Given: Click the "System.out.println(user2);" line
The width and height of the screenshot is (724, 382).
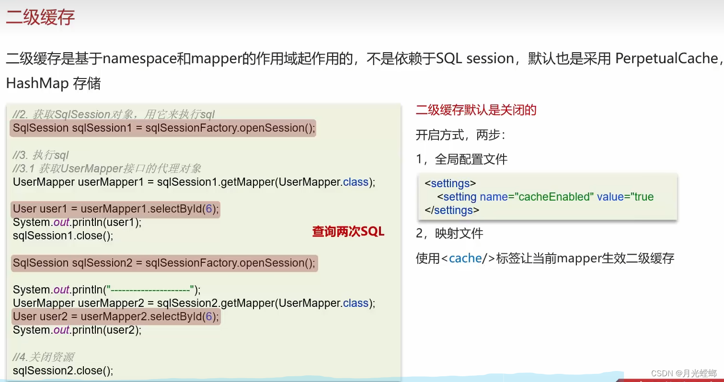Looking at the screenshot, I should pos(77,330).
